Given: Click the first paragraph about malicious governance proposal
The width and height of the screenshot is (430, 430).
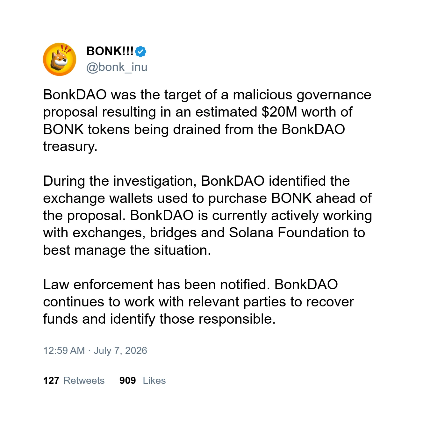Looking at the screenshot, I should tap(207, 120).
